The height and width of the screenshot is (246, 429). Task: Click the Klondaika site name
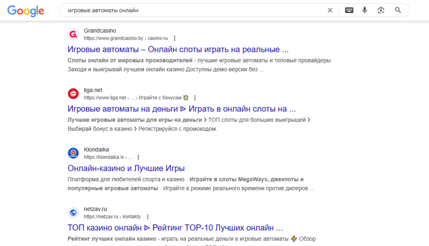[x=96, y=150]
